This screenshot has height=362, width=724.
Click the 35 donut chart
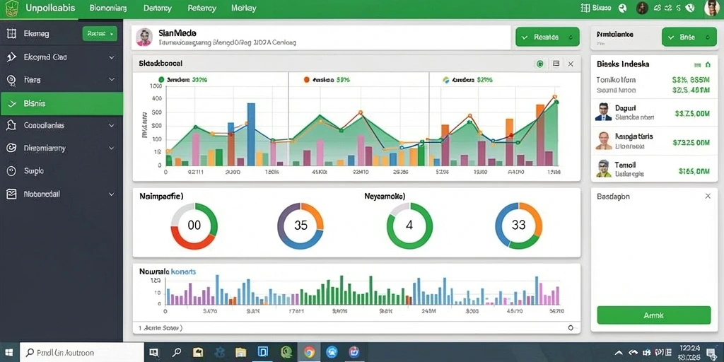click(300, 226)
